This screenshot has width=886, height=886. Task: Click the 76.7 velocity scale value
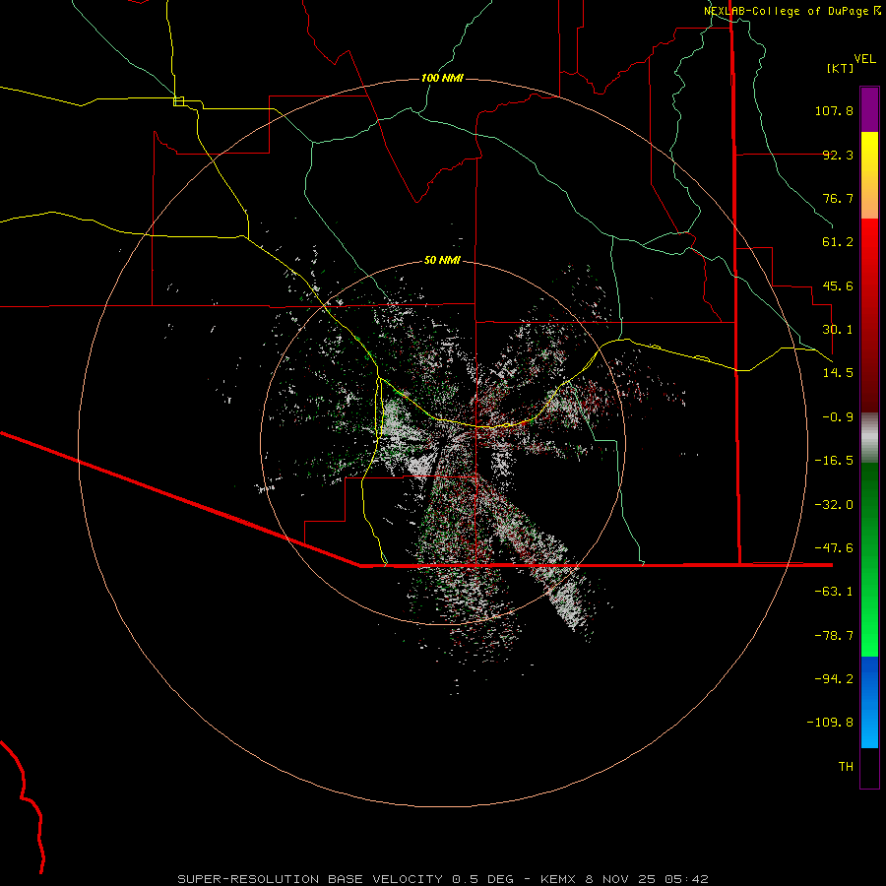point(838,198)
